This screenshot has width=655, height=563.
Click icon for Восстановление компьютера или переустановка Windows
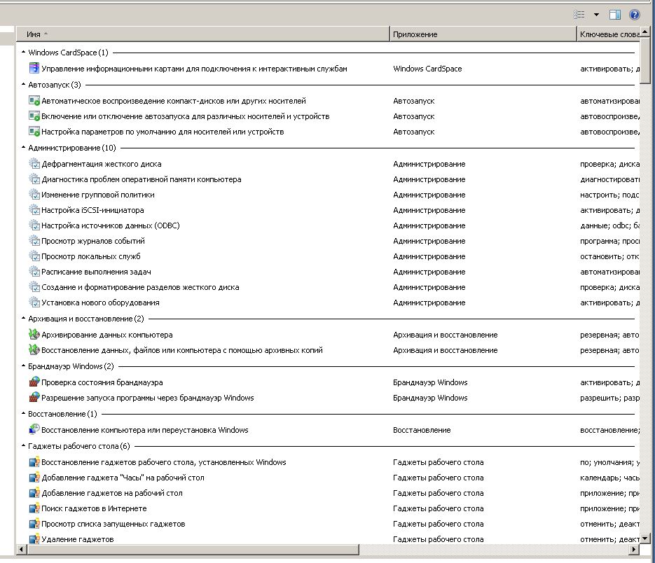(34, 430)
